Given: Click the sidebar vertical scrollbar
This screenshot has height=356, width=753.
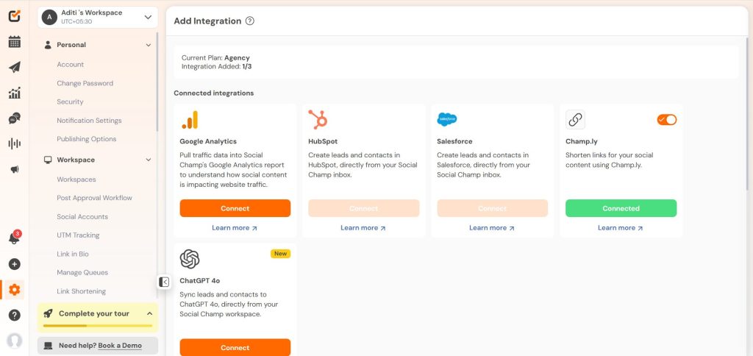Looking at the screenshot, I should tap(157, 82).
